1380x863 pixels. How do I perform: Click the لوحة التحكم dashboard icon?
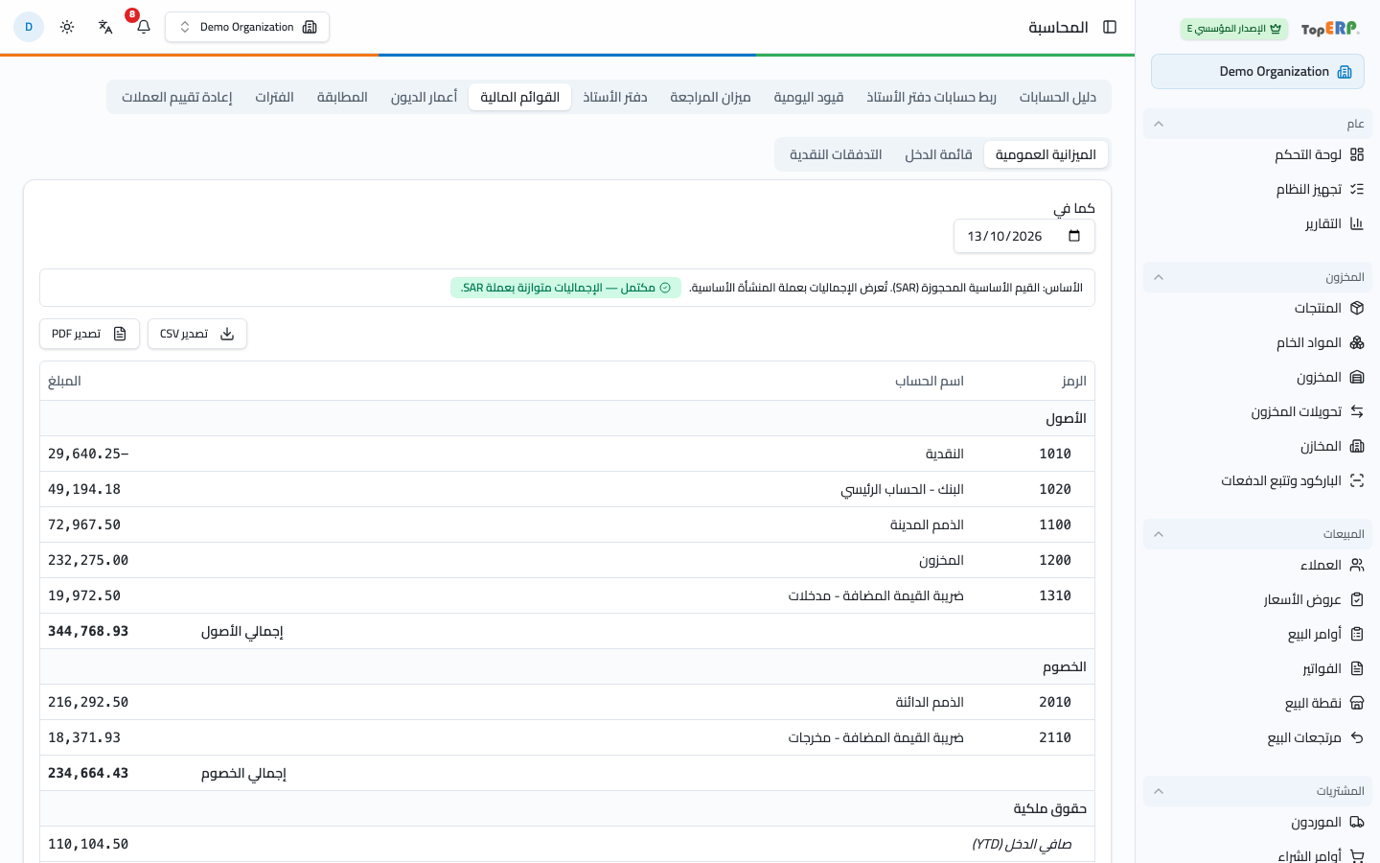[1357, 154]
